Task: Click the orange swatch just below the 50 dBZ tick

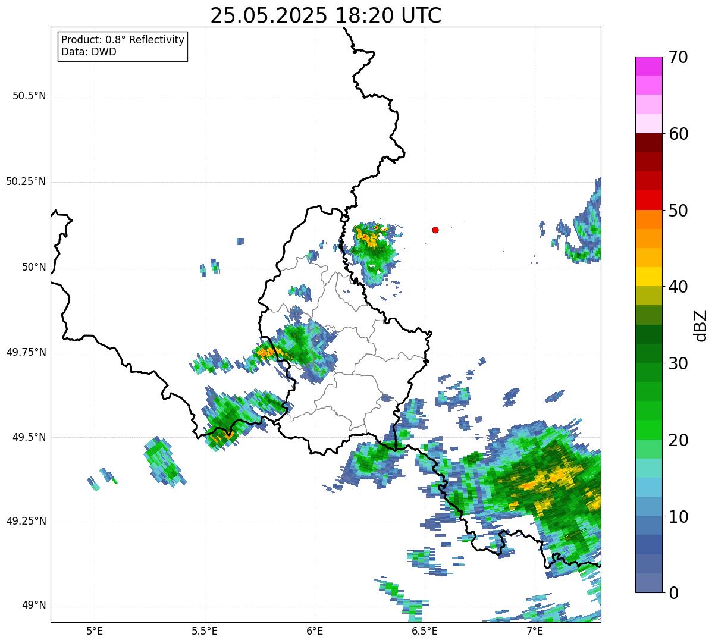Action: [648, 219]
